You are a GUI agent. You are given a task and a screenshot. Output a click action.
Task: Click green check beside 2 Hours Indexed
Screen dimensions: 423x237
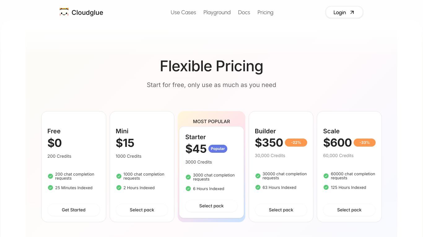click(x=119, y=188)
